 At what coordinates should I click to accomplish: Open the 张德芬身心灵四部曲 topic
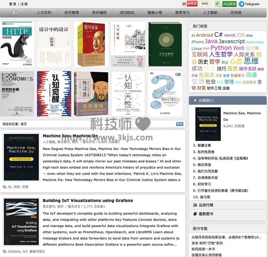[206, 255]
